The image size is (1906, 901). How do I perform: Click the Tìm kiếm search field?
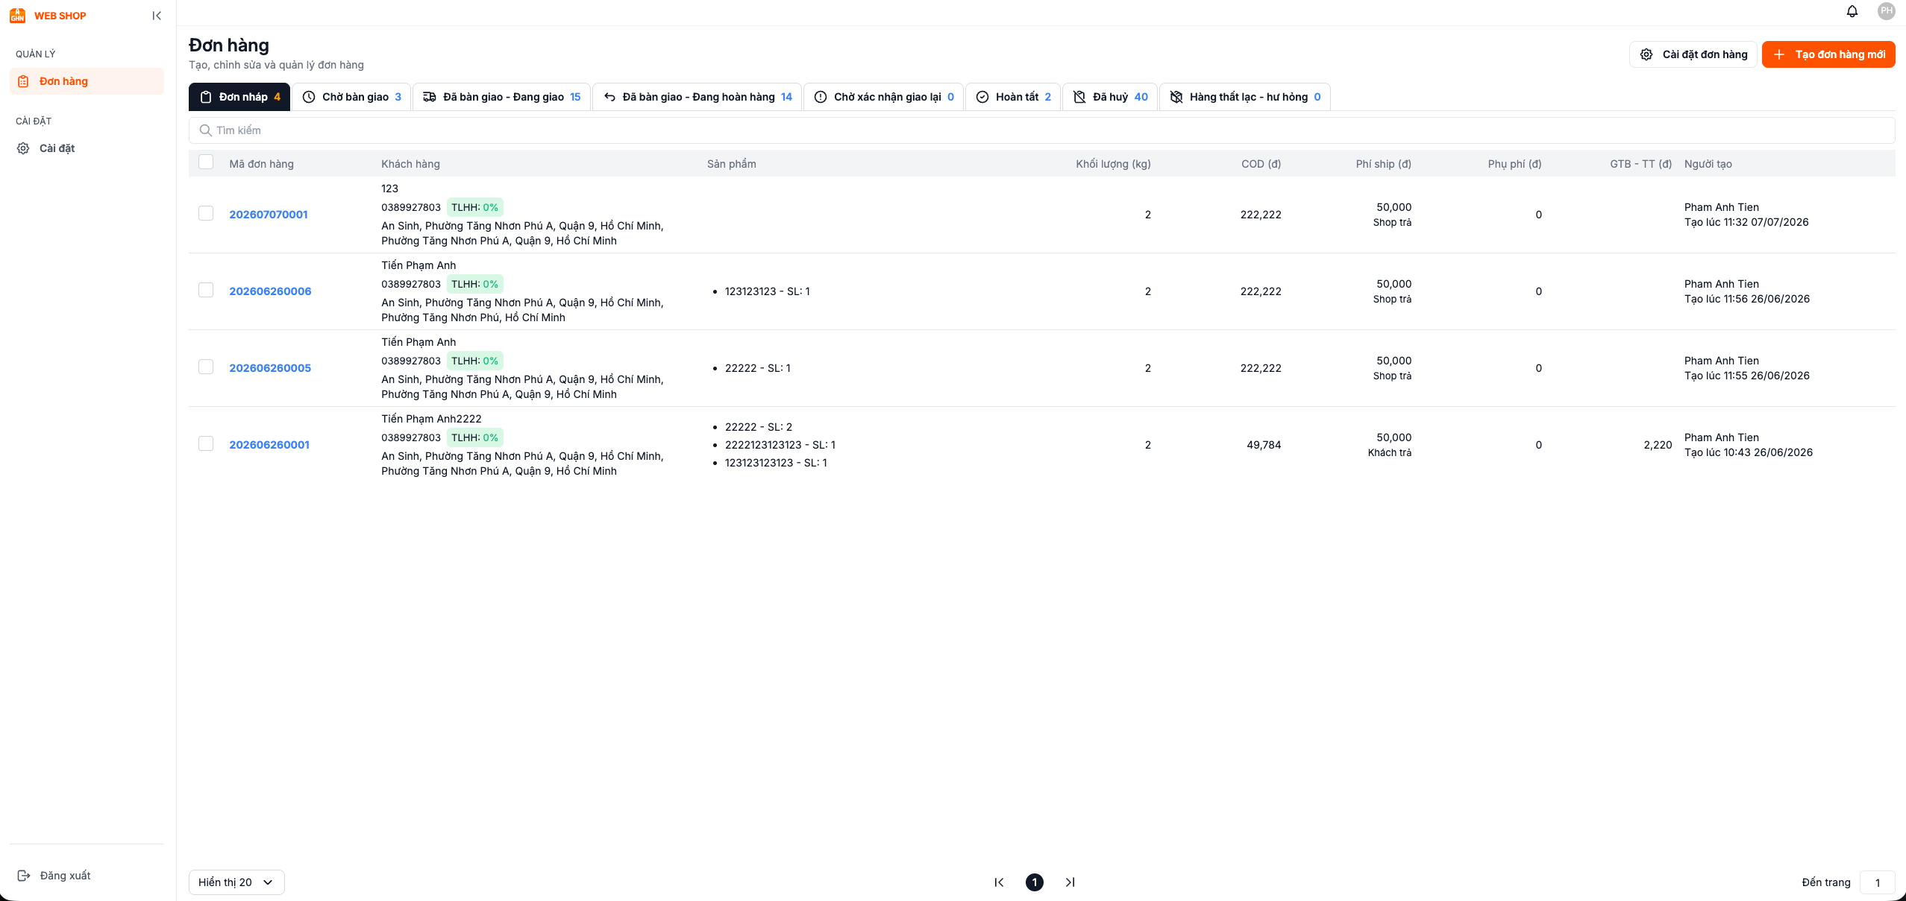click(1041, 130)
